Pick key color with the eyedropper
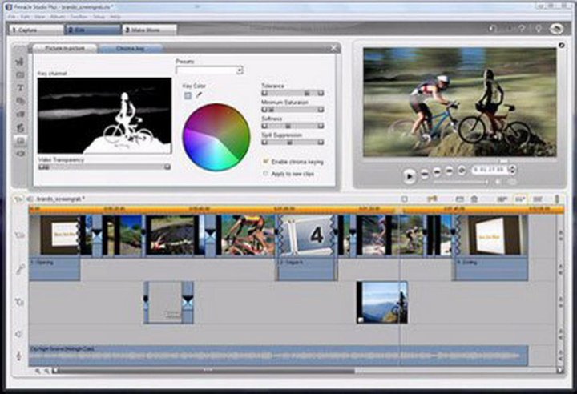577x394 pixels. (200, 95)
